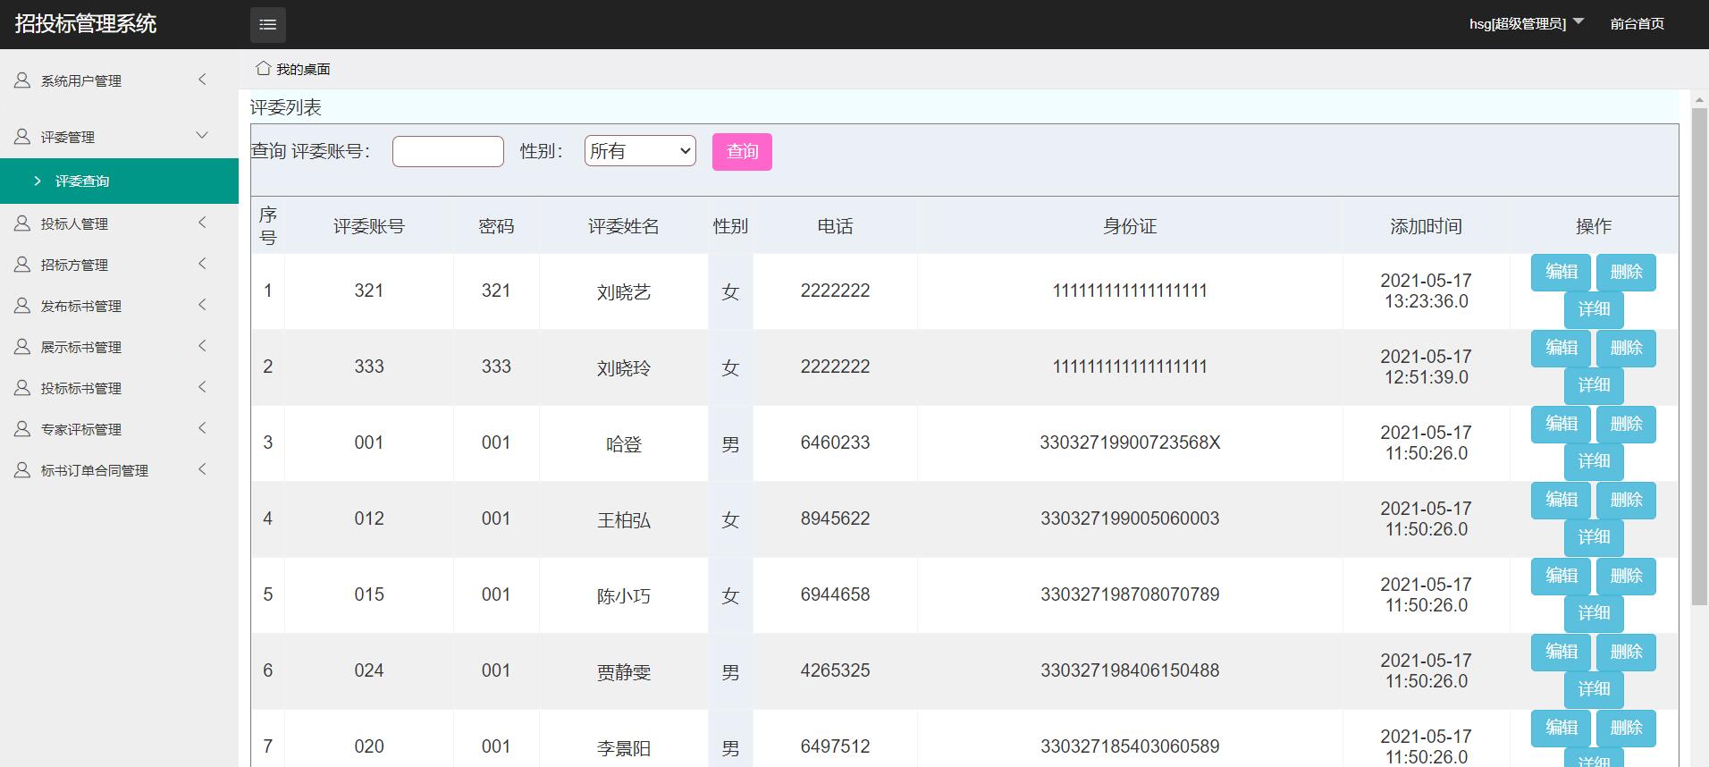Expand 系统用户管理 chevron arrow
The image size is (1709, 767).
(202, 80)
